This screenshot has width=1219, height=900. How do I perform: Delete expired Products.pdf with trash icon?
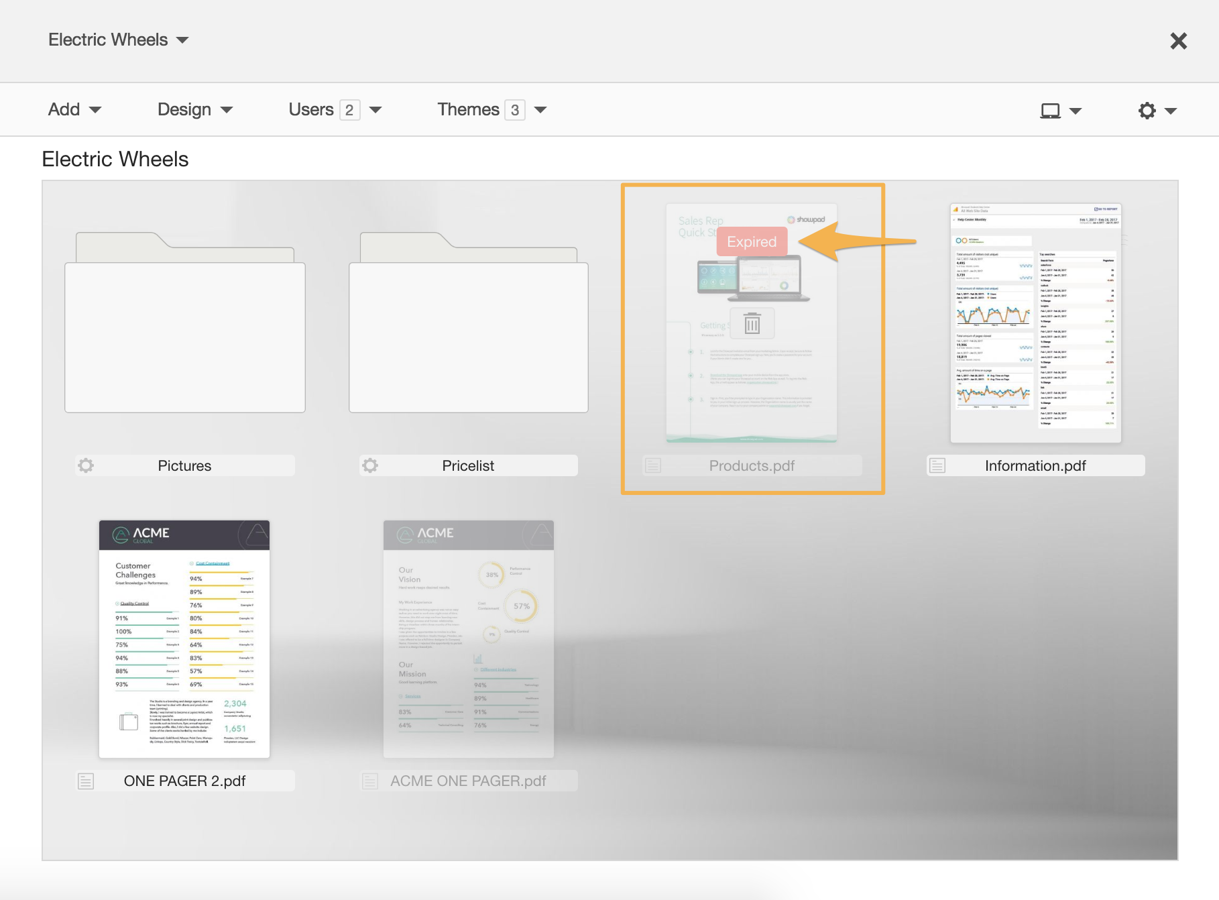tap(752, 325)
